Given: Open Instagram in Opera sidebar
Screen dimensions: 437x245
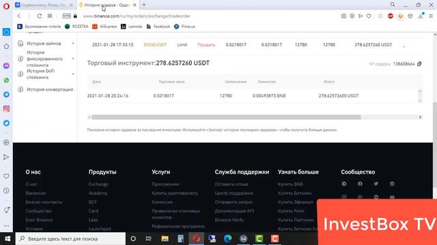Looking at the screenshot, I should (x=6, y=109).
